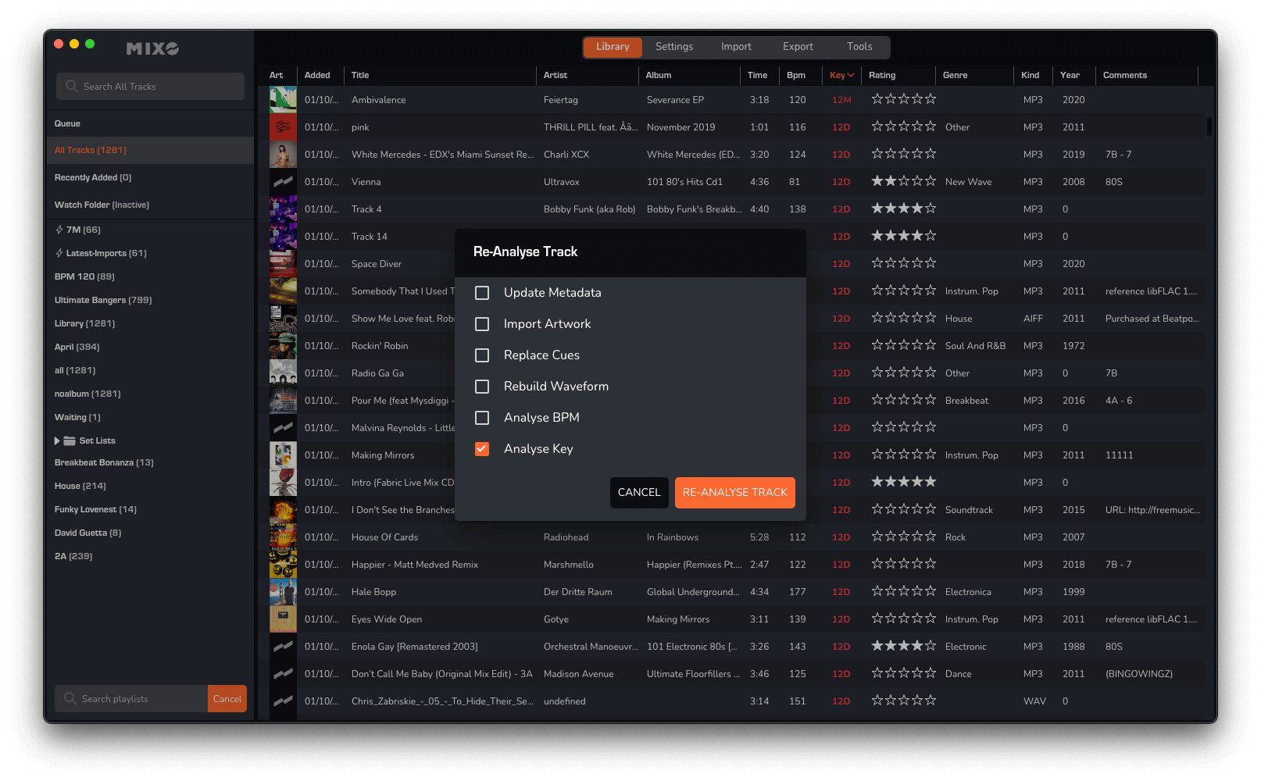Uncheck the Analyse Key checkbox
Image resolution: width=1261 pixels, height=781 pixels.
[482, 449]
